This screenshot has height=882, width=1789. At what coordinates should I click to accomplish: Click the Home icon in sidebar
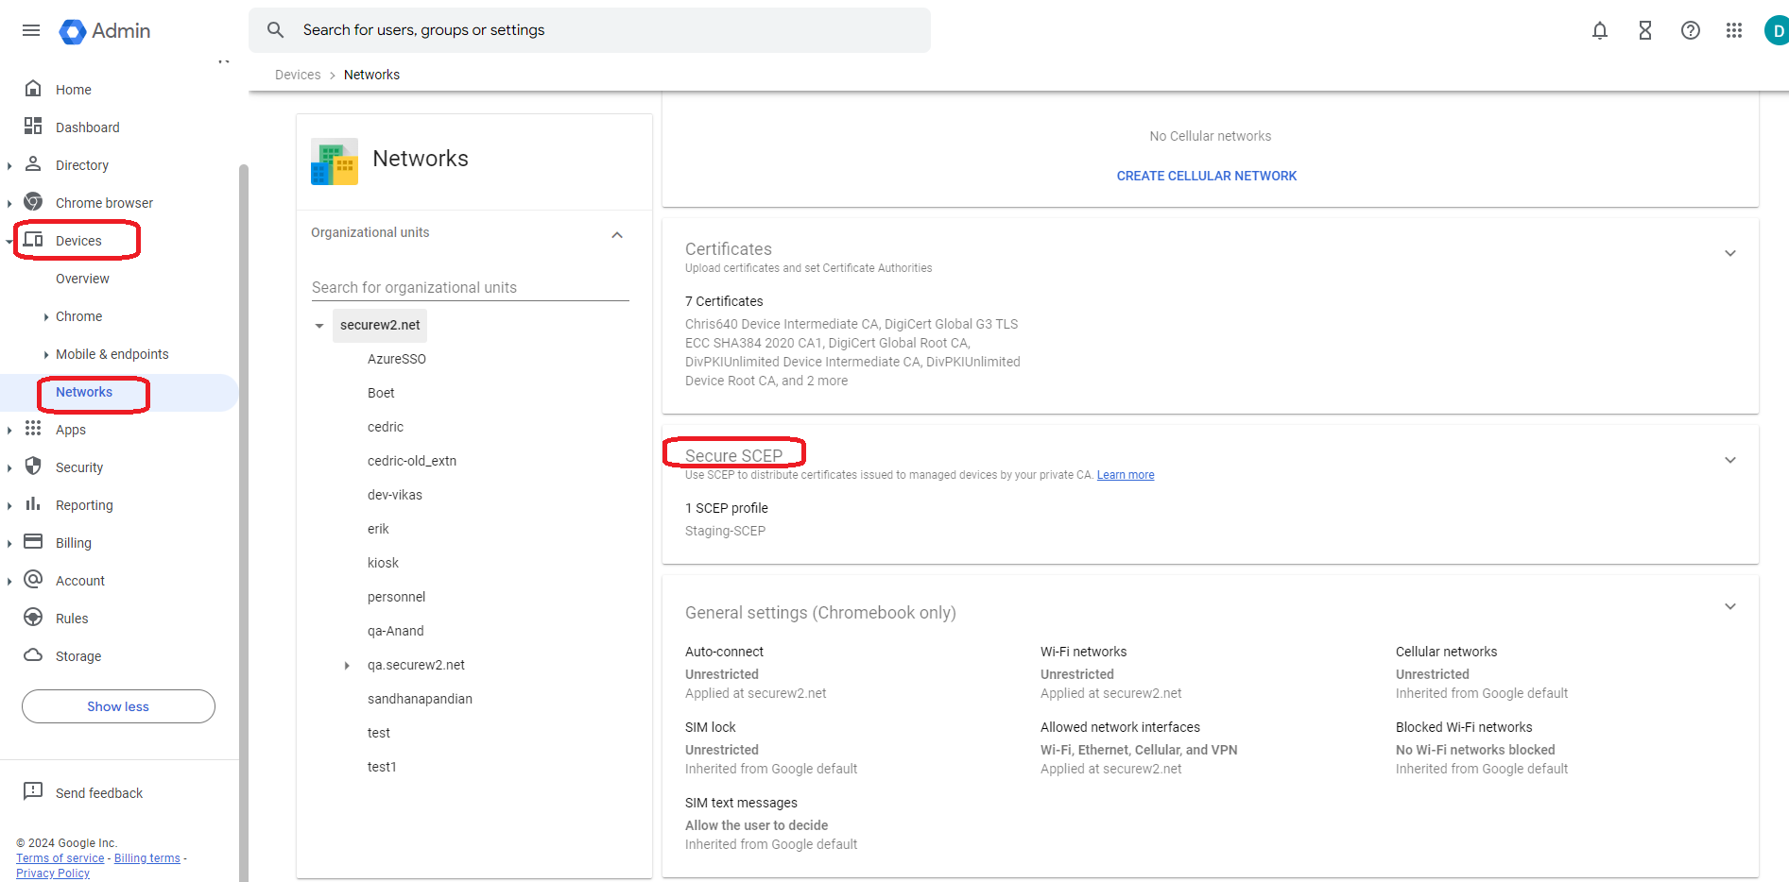pyautogui.click(x=33, y=89)
